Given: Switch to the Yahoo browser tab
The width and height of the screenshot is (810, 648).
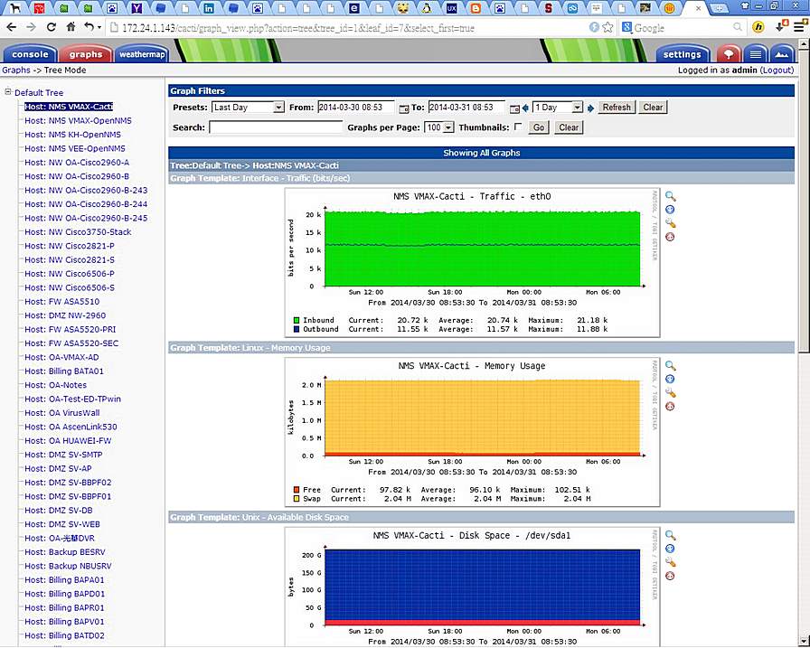Looking at the screenshot, I should 137,8.
